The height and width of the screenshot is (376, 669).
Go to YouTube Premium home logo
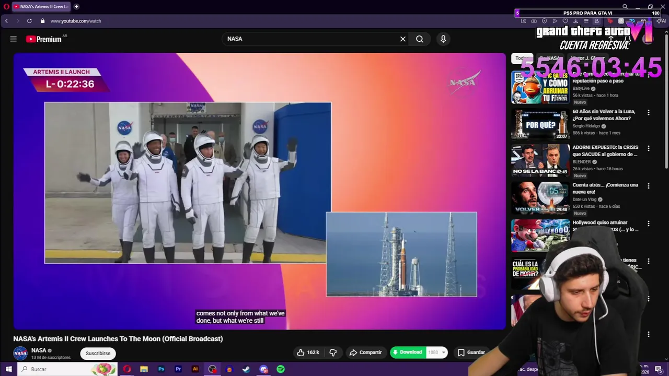pyautogui.click(x=43, y=39)
